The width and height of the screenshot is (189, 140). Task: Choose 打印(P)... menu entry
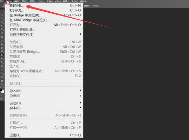pyautogui.click(x=44, y=123)
